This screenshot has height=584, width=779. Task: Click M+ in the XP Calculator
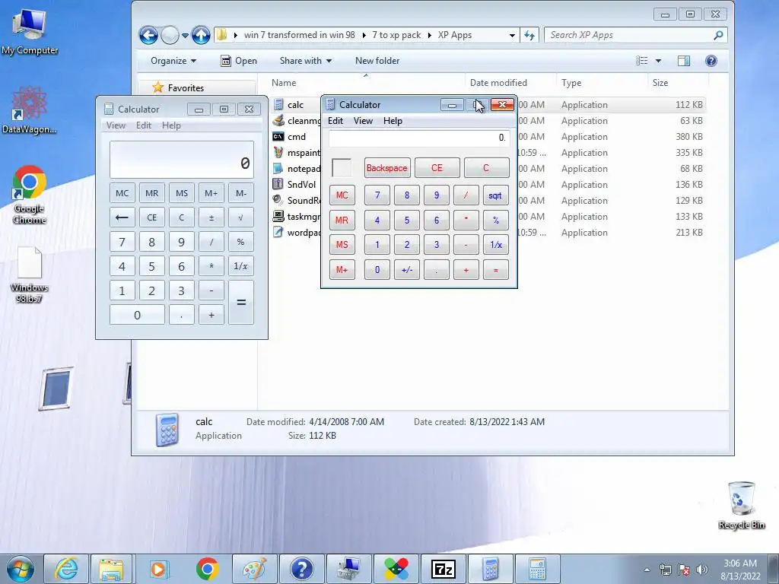coord(342,270)
